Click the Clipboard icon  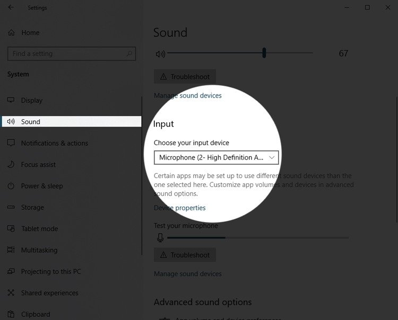(11, 314)
